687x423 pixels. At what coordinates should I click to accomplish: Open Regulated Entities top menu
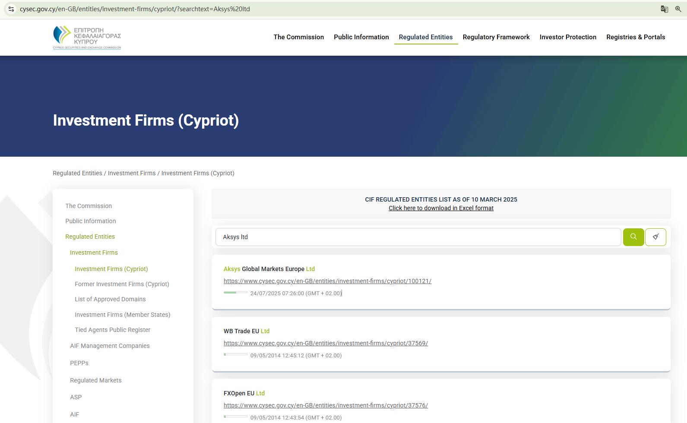(x=426, y=37)
